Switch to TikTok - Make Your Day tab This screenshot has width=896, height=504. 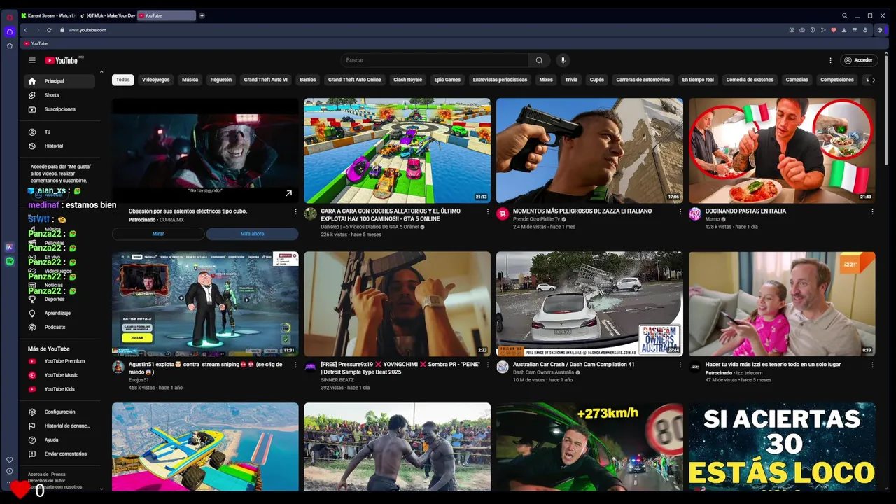[108, 15]
